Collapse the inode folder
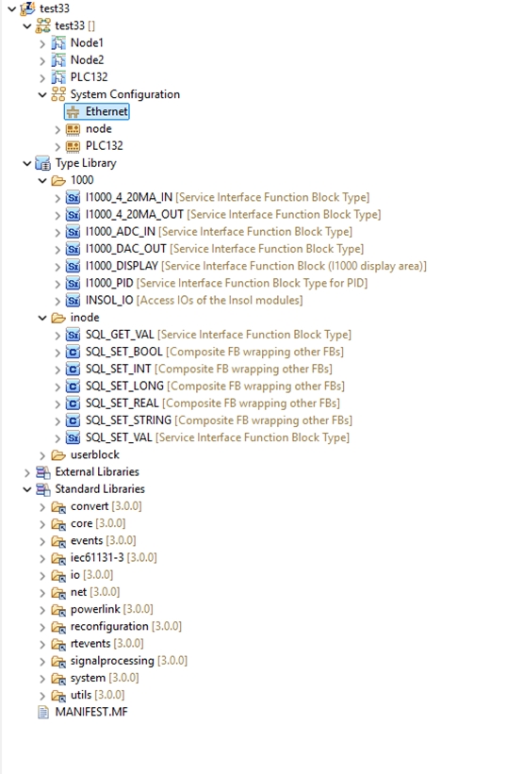The width and height of the screenshot is (507, 774). pos(42,319)
